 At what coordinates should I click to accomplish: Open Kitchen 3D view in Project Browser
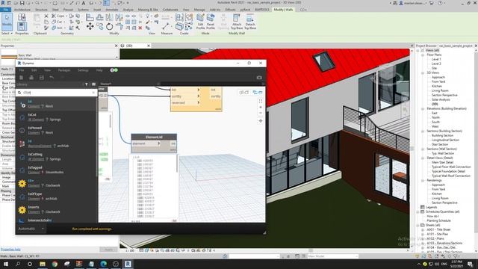[x=436, y=87]
